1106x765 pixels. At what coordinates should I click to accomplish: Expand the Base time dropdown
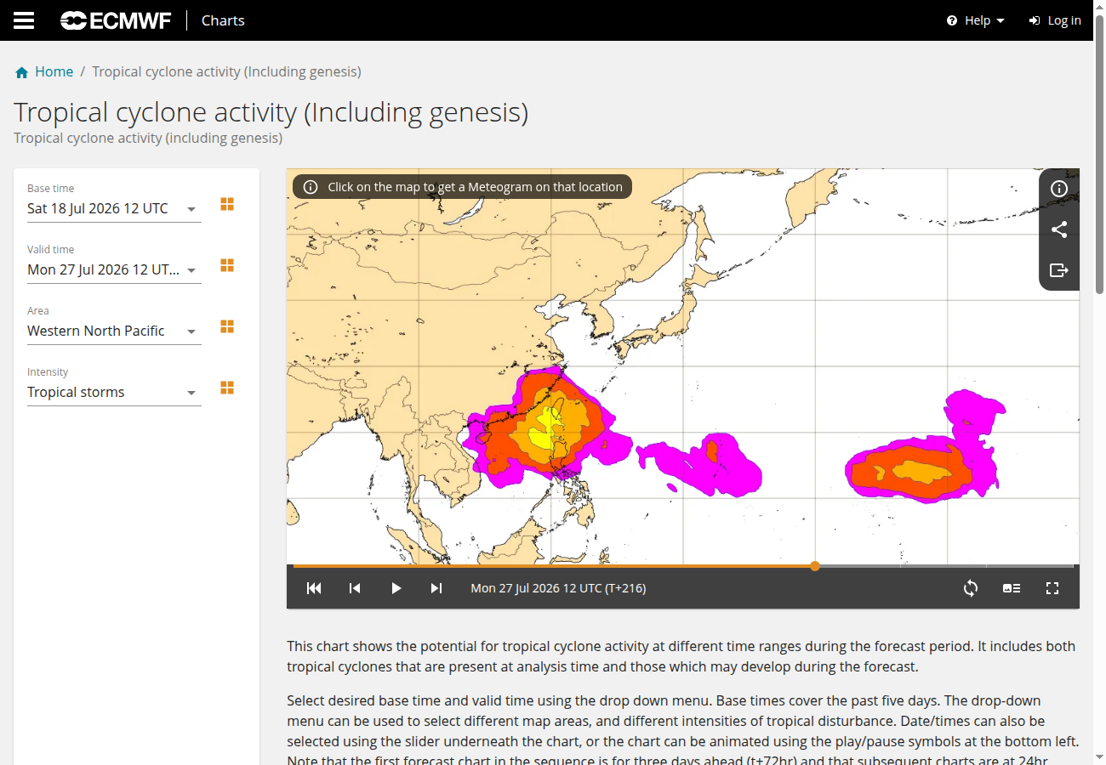pos(114,208)
